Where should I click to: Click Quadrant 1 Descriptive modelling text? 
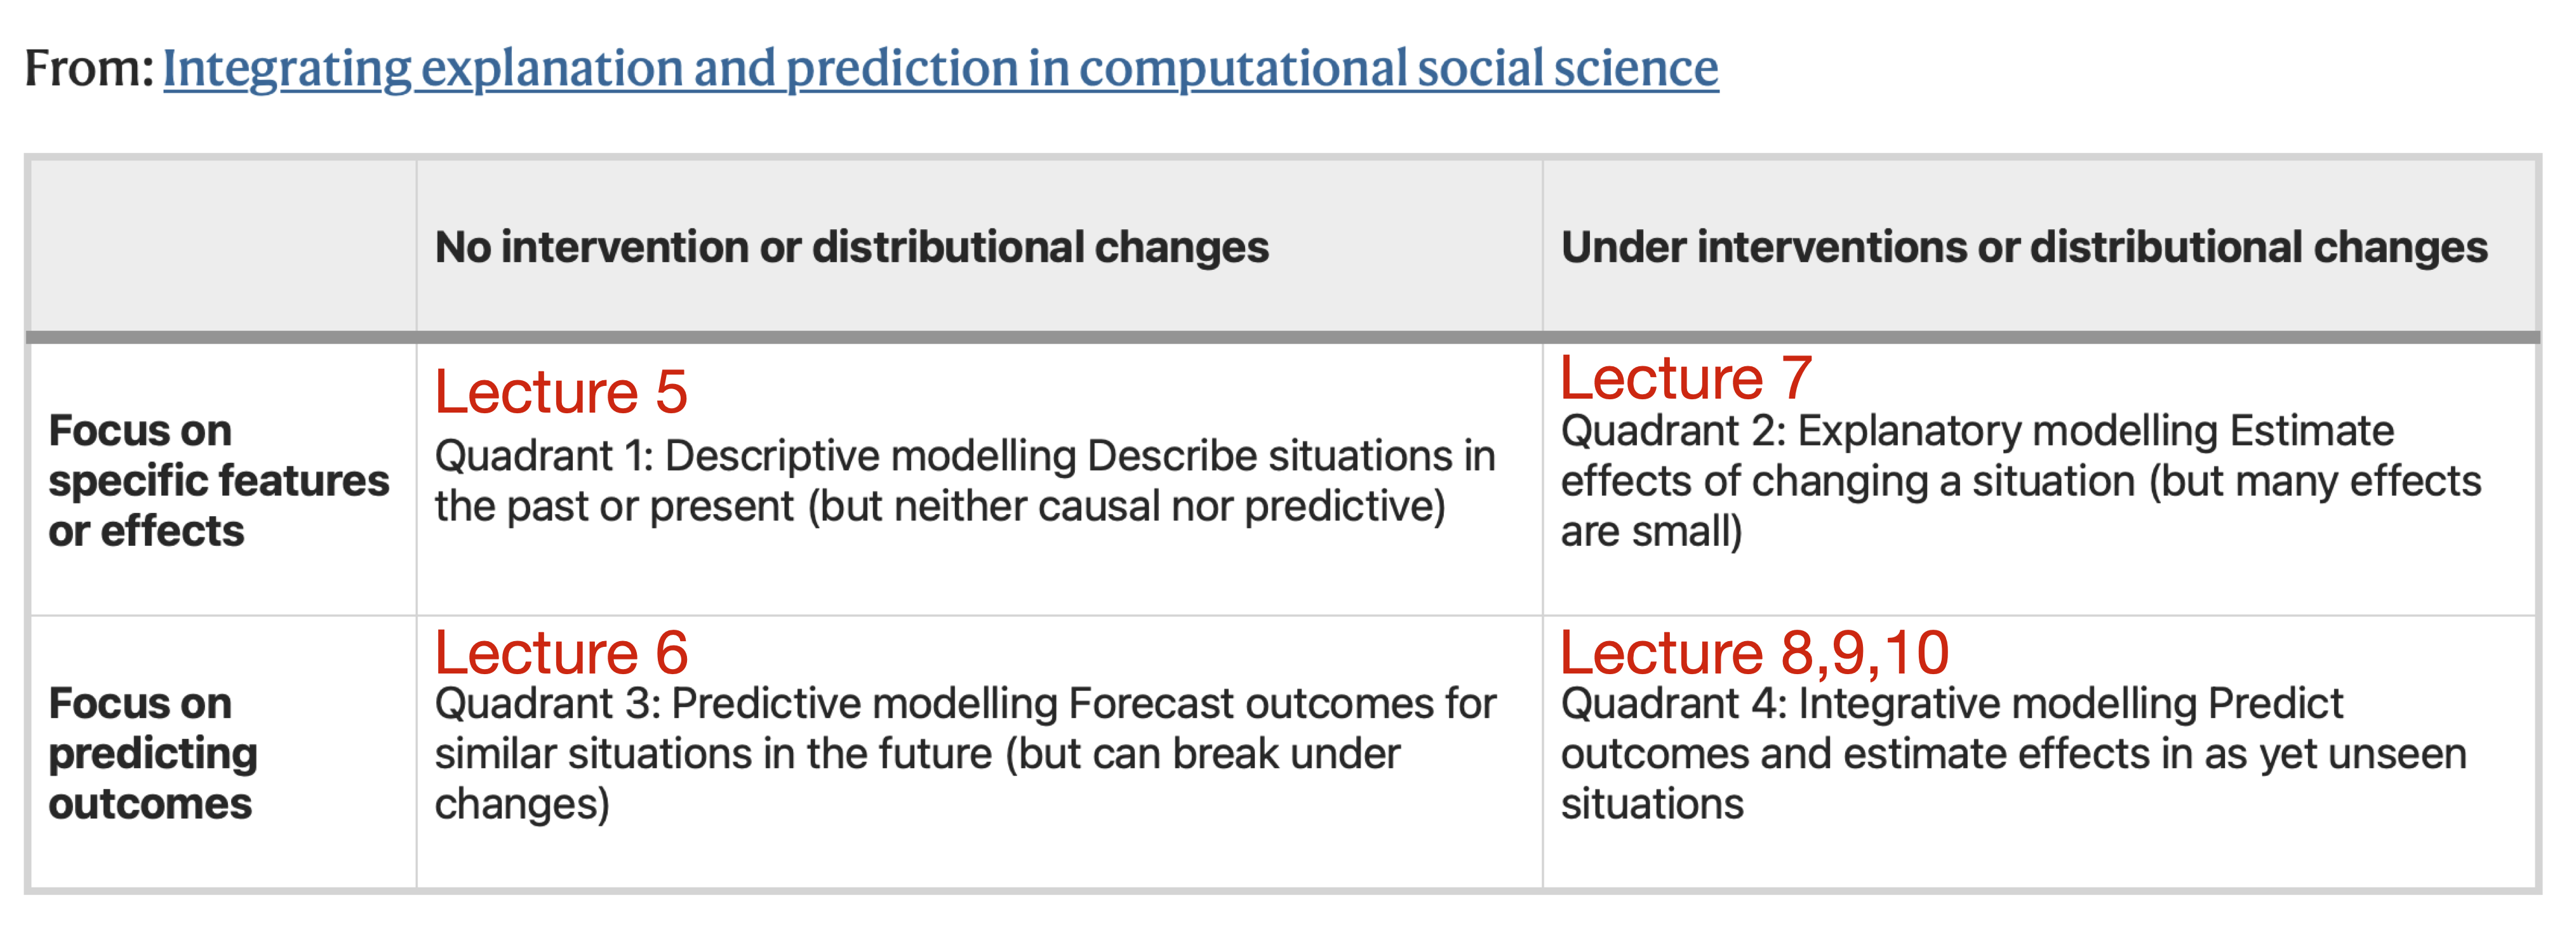coord(965,481)
